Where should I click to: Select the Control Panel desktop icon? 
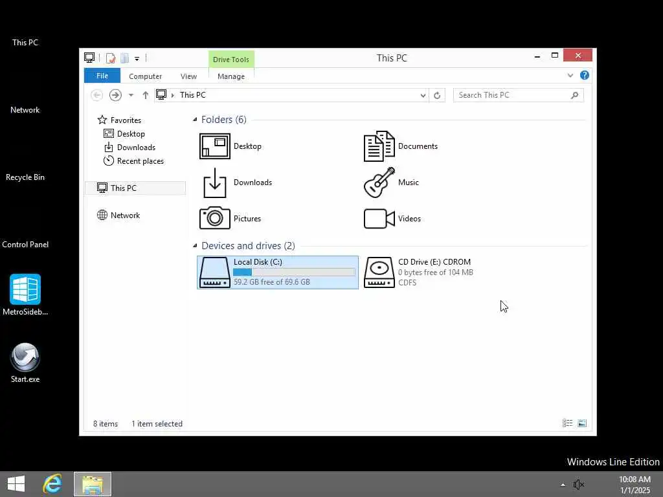tap(25, 244)
